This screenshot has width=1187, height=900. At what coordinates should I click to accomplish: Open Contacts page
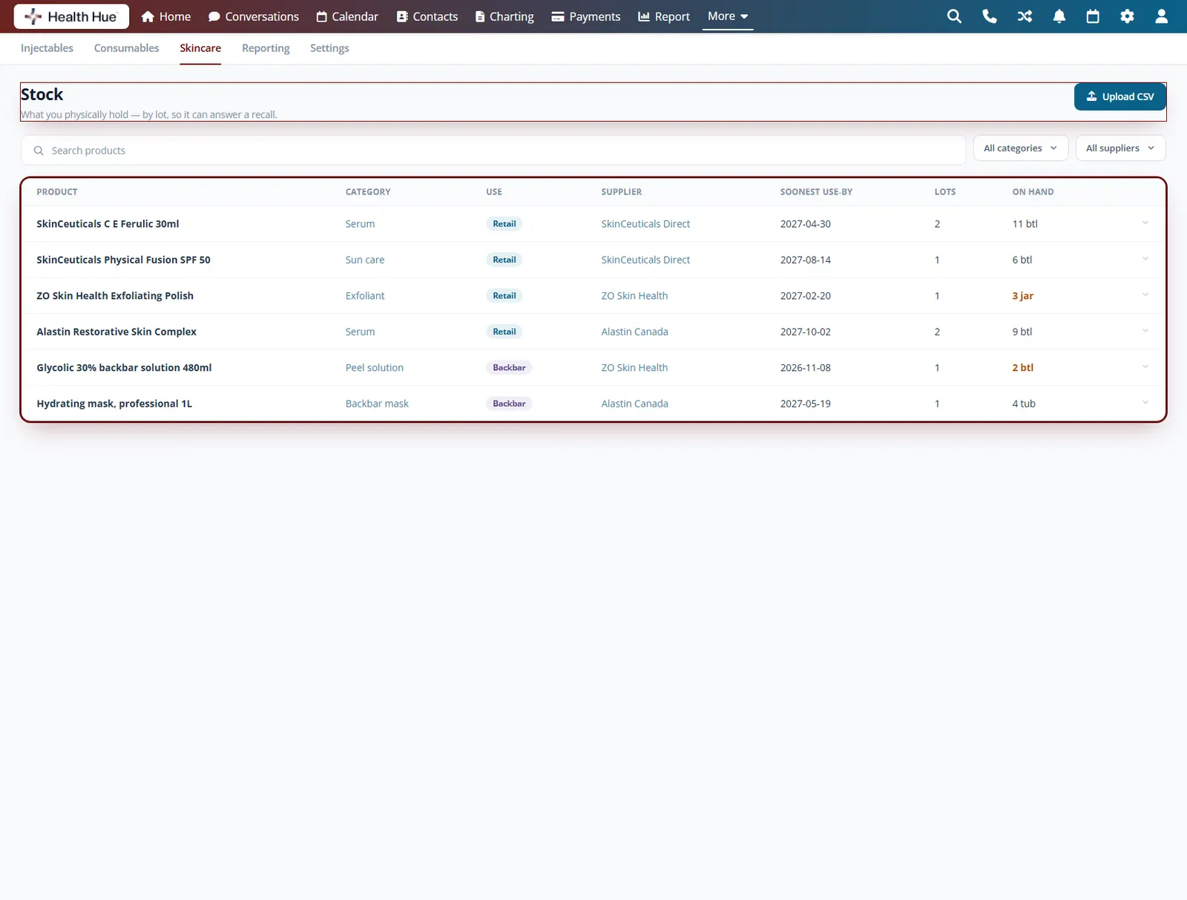tap(427, 16)
